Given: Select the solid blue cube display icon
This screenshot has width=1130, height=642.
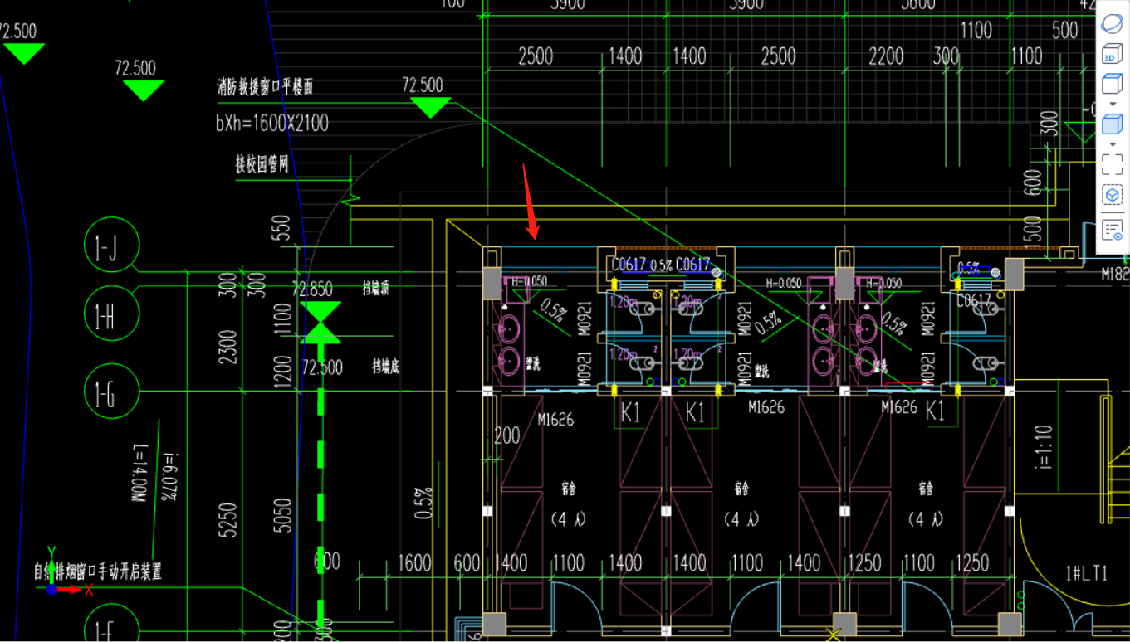Looking at the screenshot, I should tap(1111, 124).
